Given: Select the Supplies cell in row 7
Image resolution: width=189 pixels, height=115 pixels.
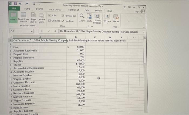Looking at the screenshot, I should [x=40, y=61].
